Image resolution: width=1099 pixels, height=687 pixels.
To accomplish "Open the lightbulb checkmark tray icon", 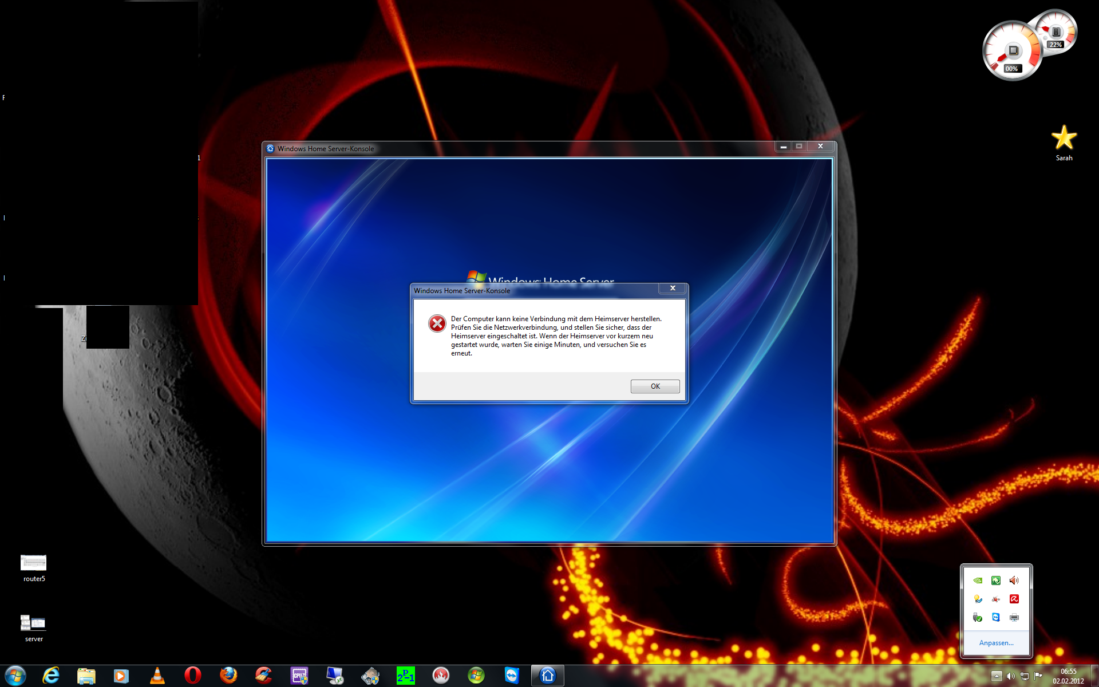I will (978, 599).
